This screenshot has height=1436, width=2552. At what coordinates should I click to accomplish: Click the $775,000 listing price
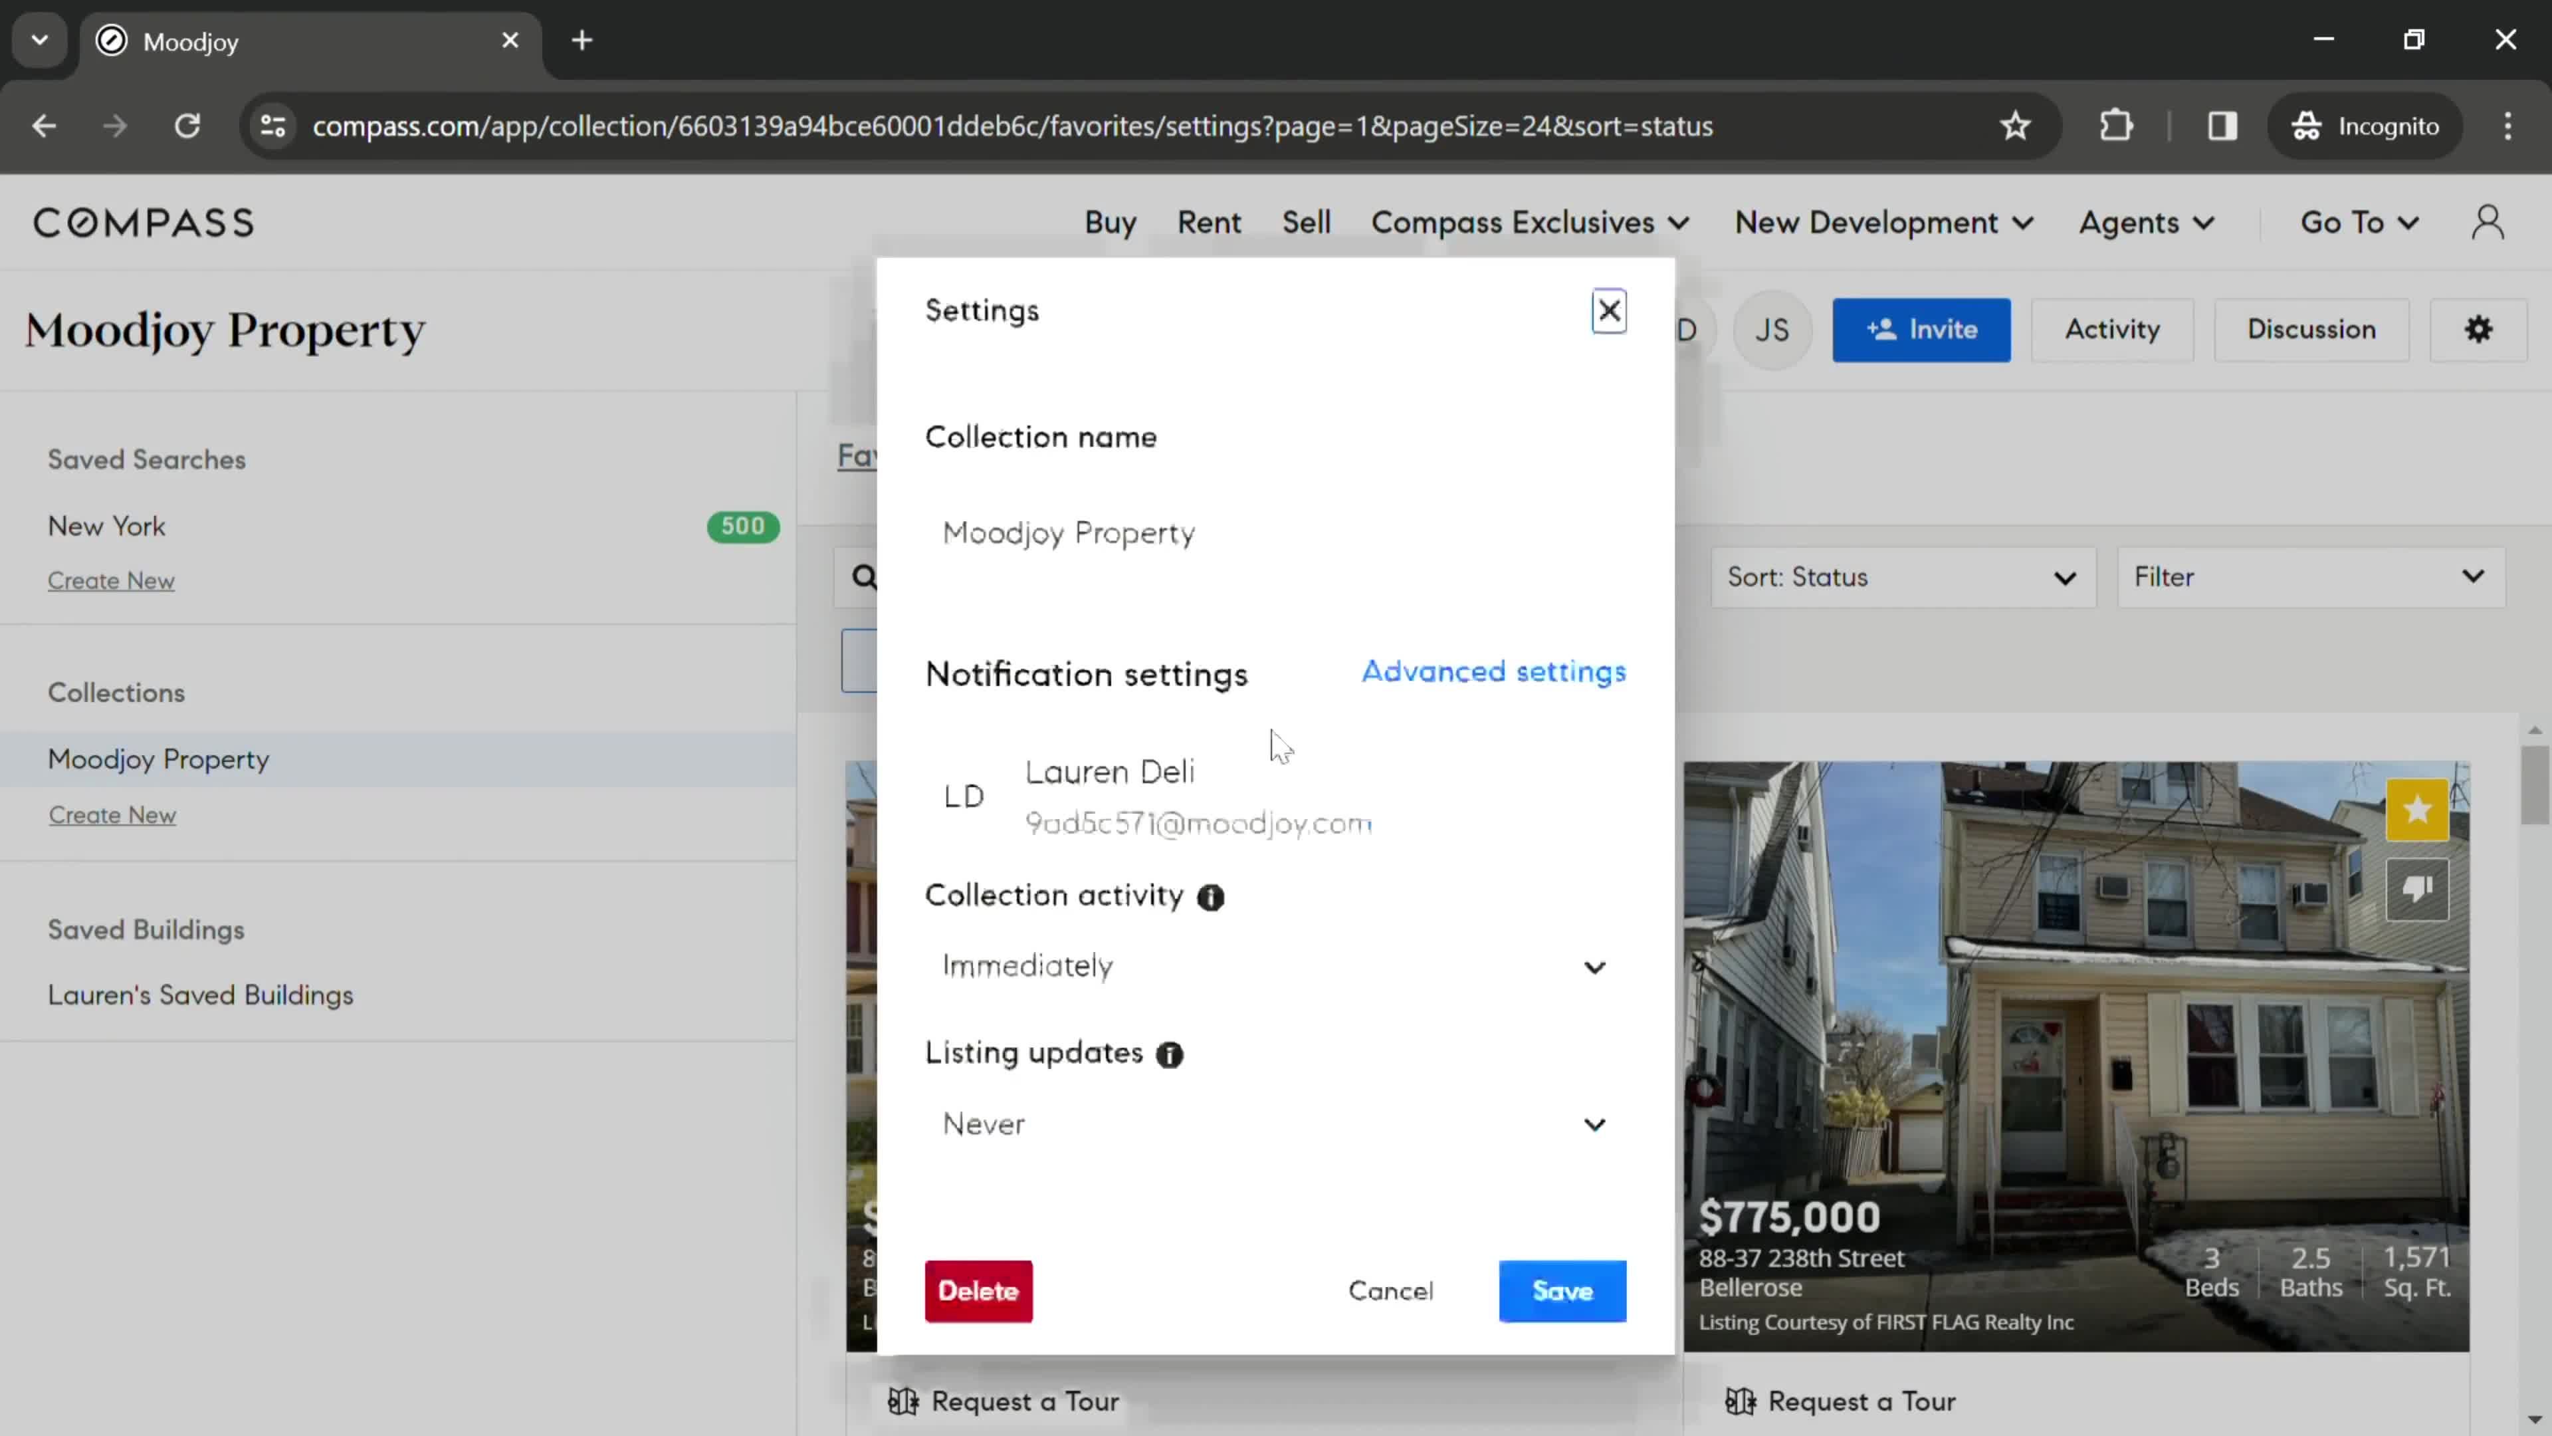[1789, 1218]
